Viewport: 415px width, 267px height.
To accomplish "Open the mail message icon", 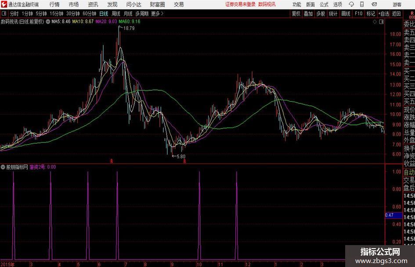I will [374, 4].
